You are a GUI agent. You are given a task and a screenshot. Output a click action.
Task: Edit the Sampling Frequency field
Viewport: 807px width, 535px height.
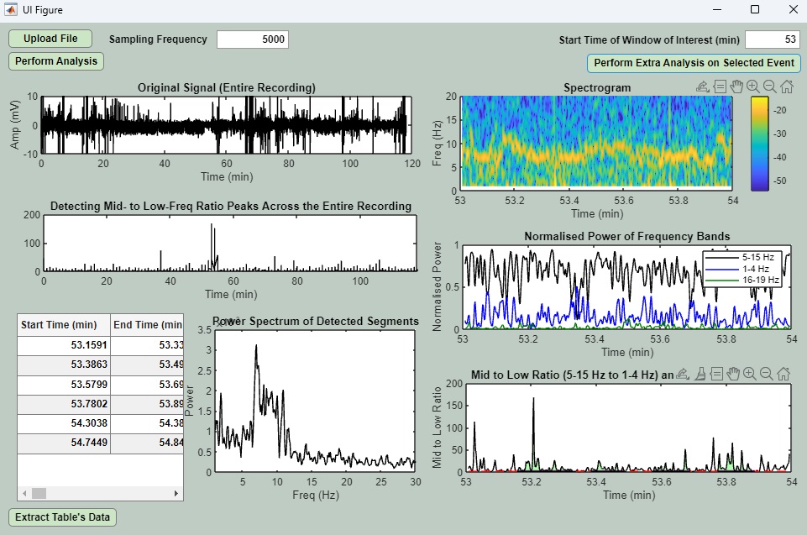tap(252, 39)
